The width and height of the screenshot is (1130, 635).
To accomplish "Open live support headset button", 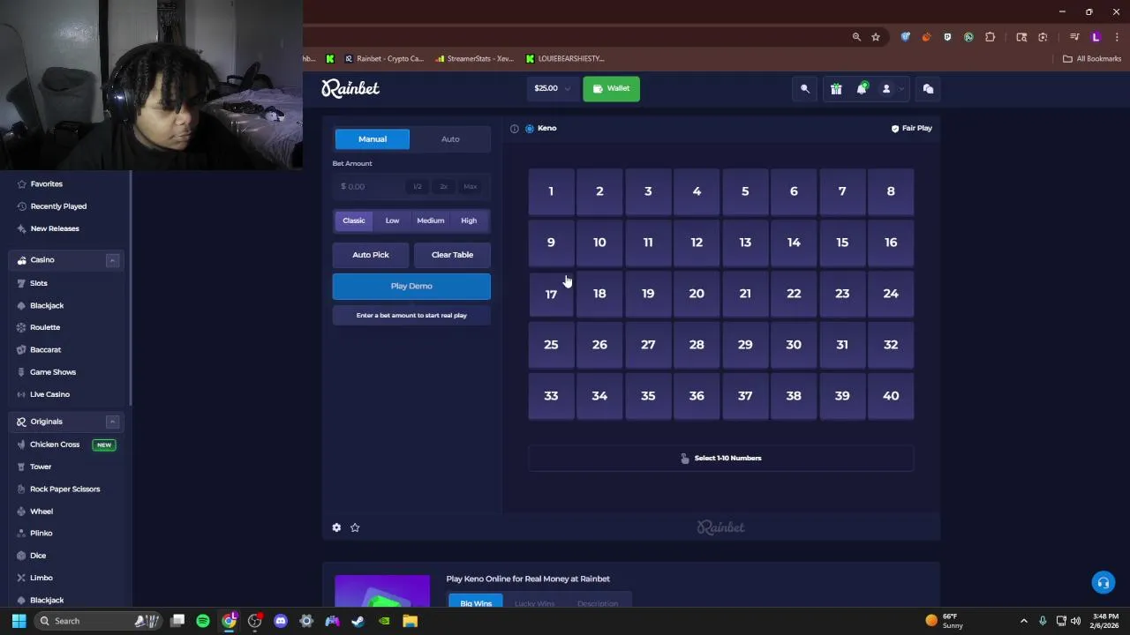I will click(1103, 582).
